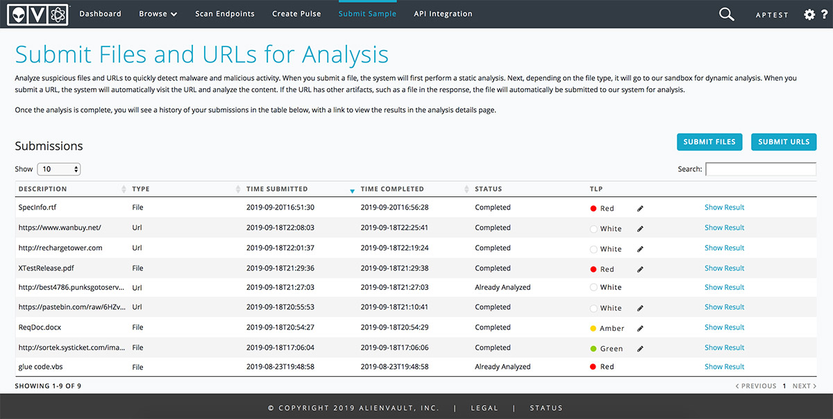Select the SpecInfo.rtf description cell
833x419 pixels.
(39, 207)
